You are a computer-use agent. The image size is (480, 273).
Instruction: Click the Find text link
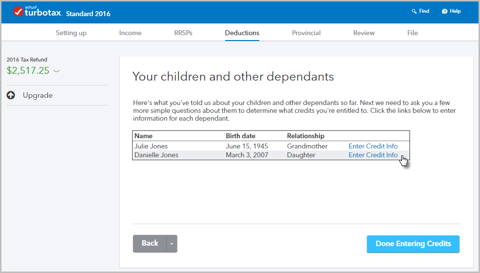424,11
